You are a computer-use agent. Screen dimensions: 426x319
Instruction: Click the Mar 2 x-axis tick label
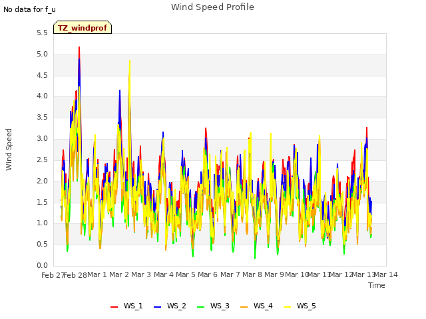[119, 274]
